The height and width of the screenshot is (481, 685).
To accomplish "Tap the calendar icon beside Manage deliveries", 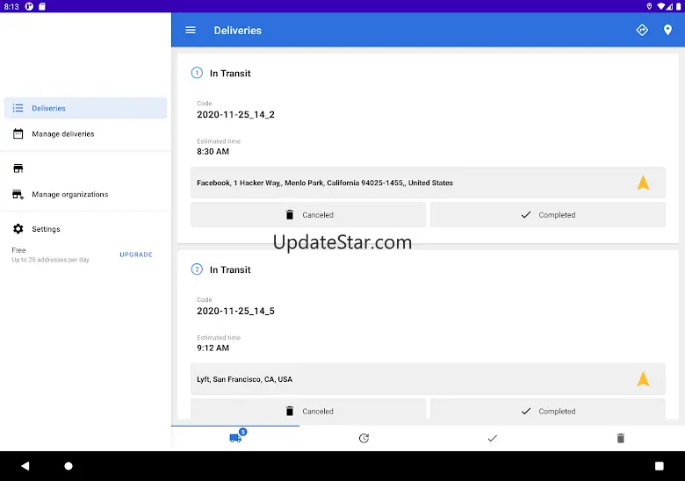I will [18, 133].
